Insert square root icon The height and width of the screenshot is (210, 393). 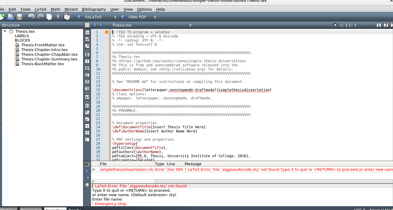(x=87, y=140)
